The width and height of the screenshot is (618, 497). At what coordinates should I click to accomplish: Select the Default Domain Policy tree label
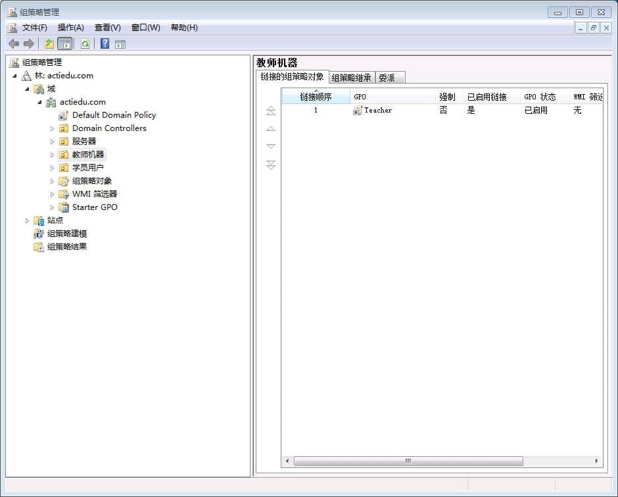pyautogui.click(x=114, y=115)
